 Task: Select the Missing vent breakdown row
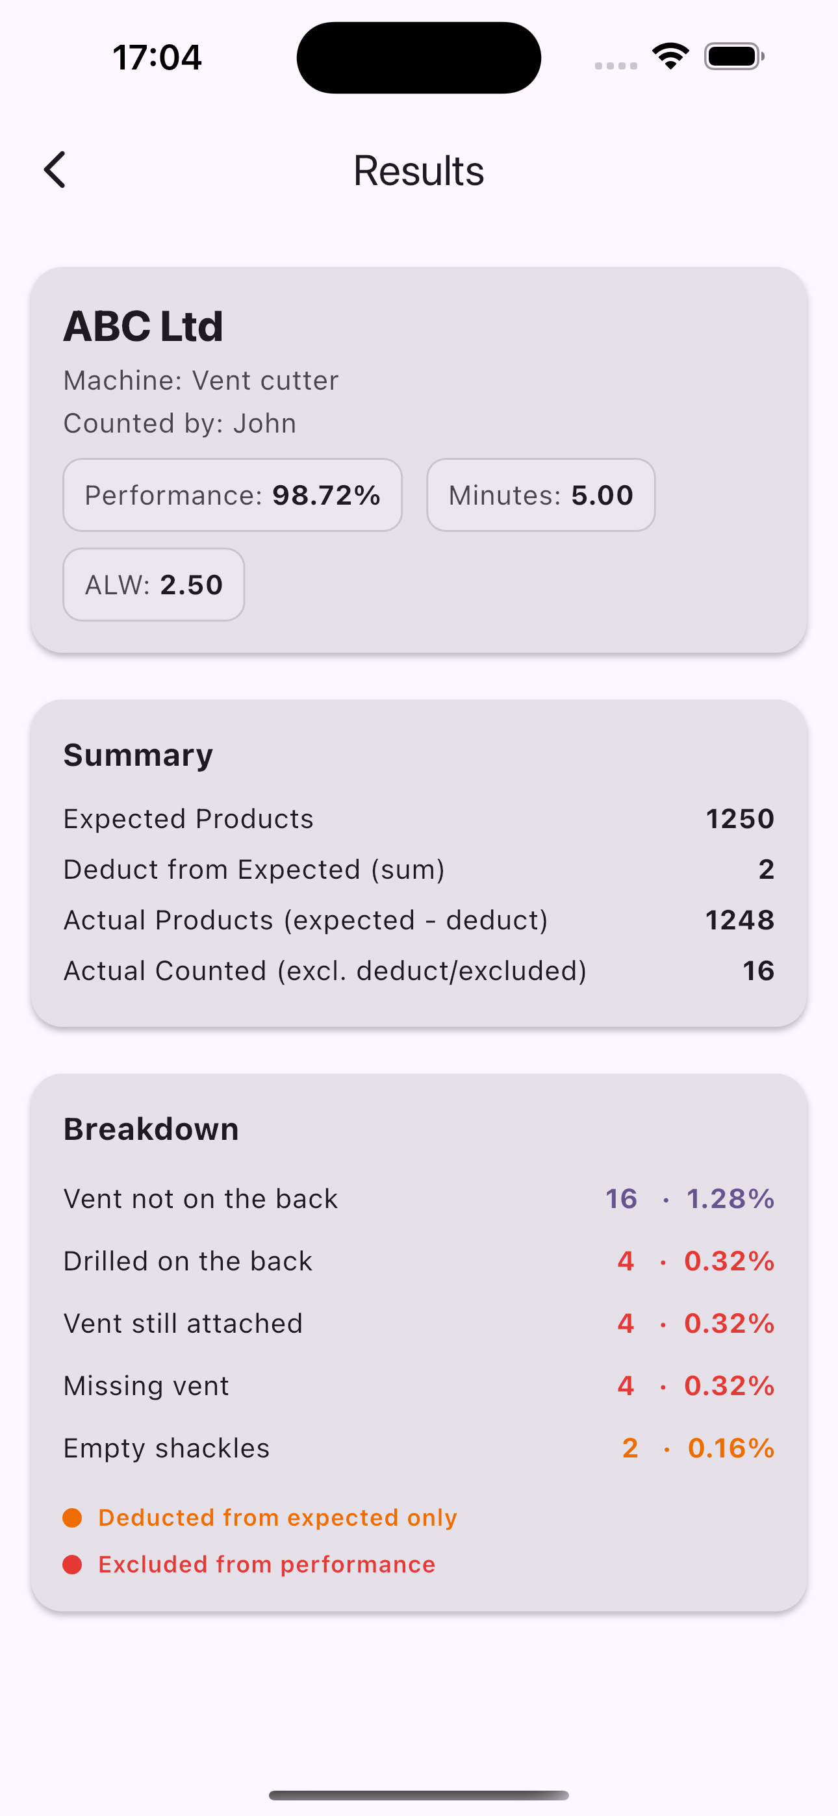418,1385
